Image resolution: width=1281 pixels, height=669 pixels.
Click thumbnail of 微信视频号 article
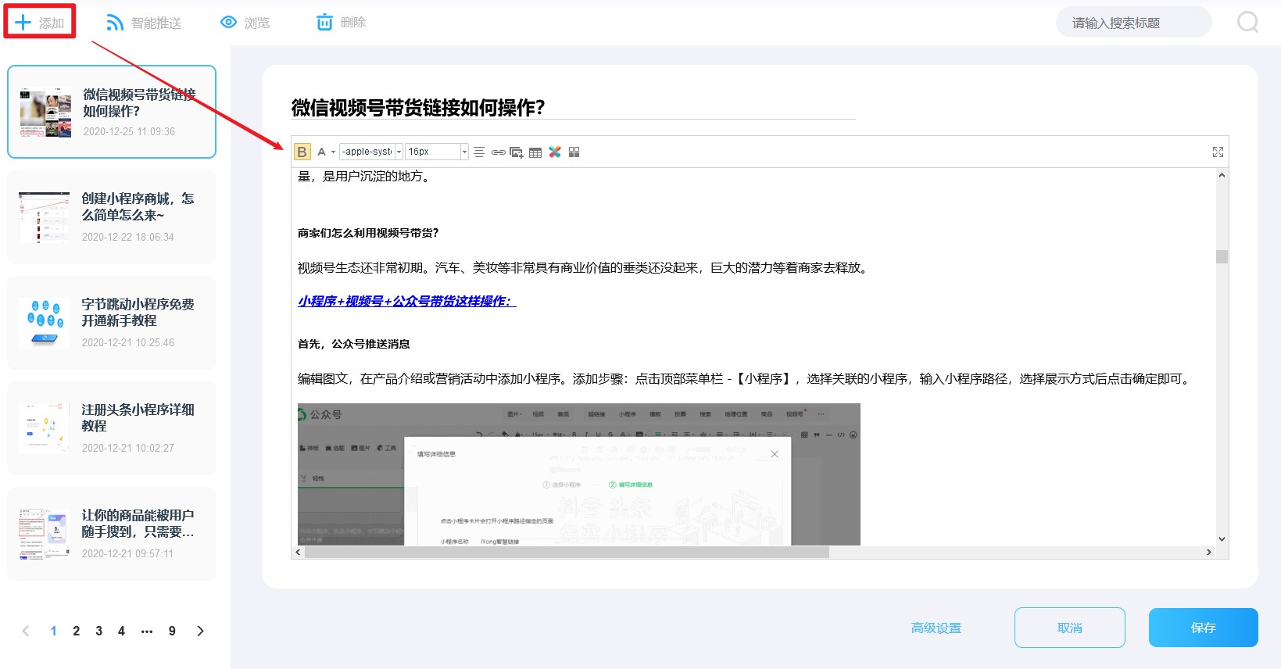tap(45, 113)
